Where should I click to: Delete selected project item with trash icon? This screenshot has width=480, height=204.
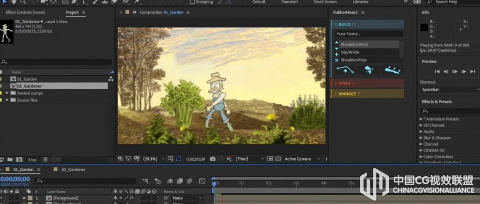click(x=46, y=159)
